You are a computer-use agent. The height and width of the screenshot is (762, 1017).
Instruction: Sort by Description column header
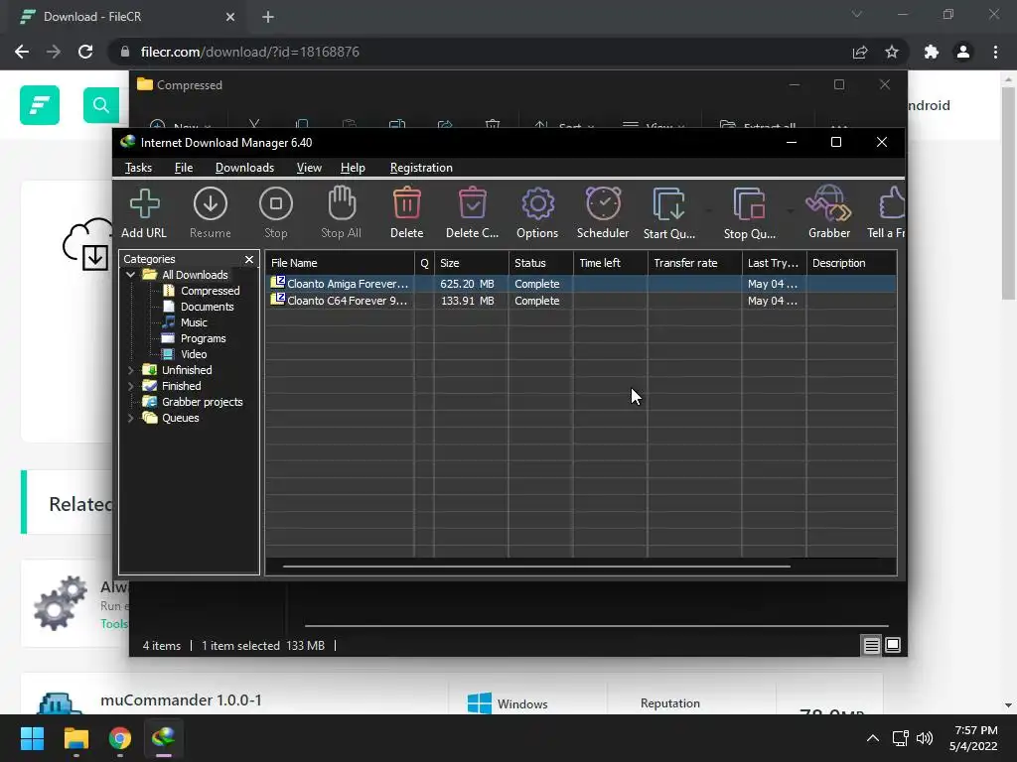coord(851,263)
